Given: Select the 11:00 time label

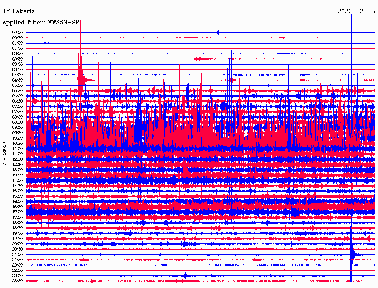Looking at the screenshot, I should point(17,149).
